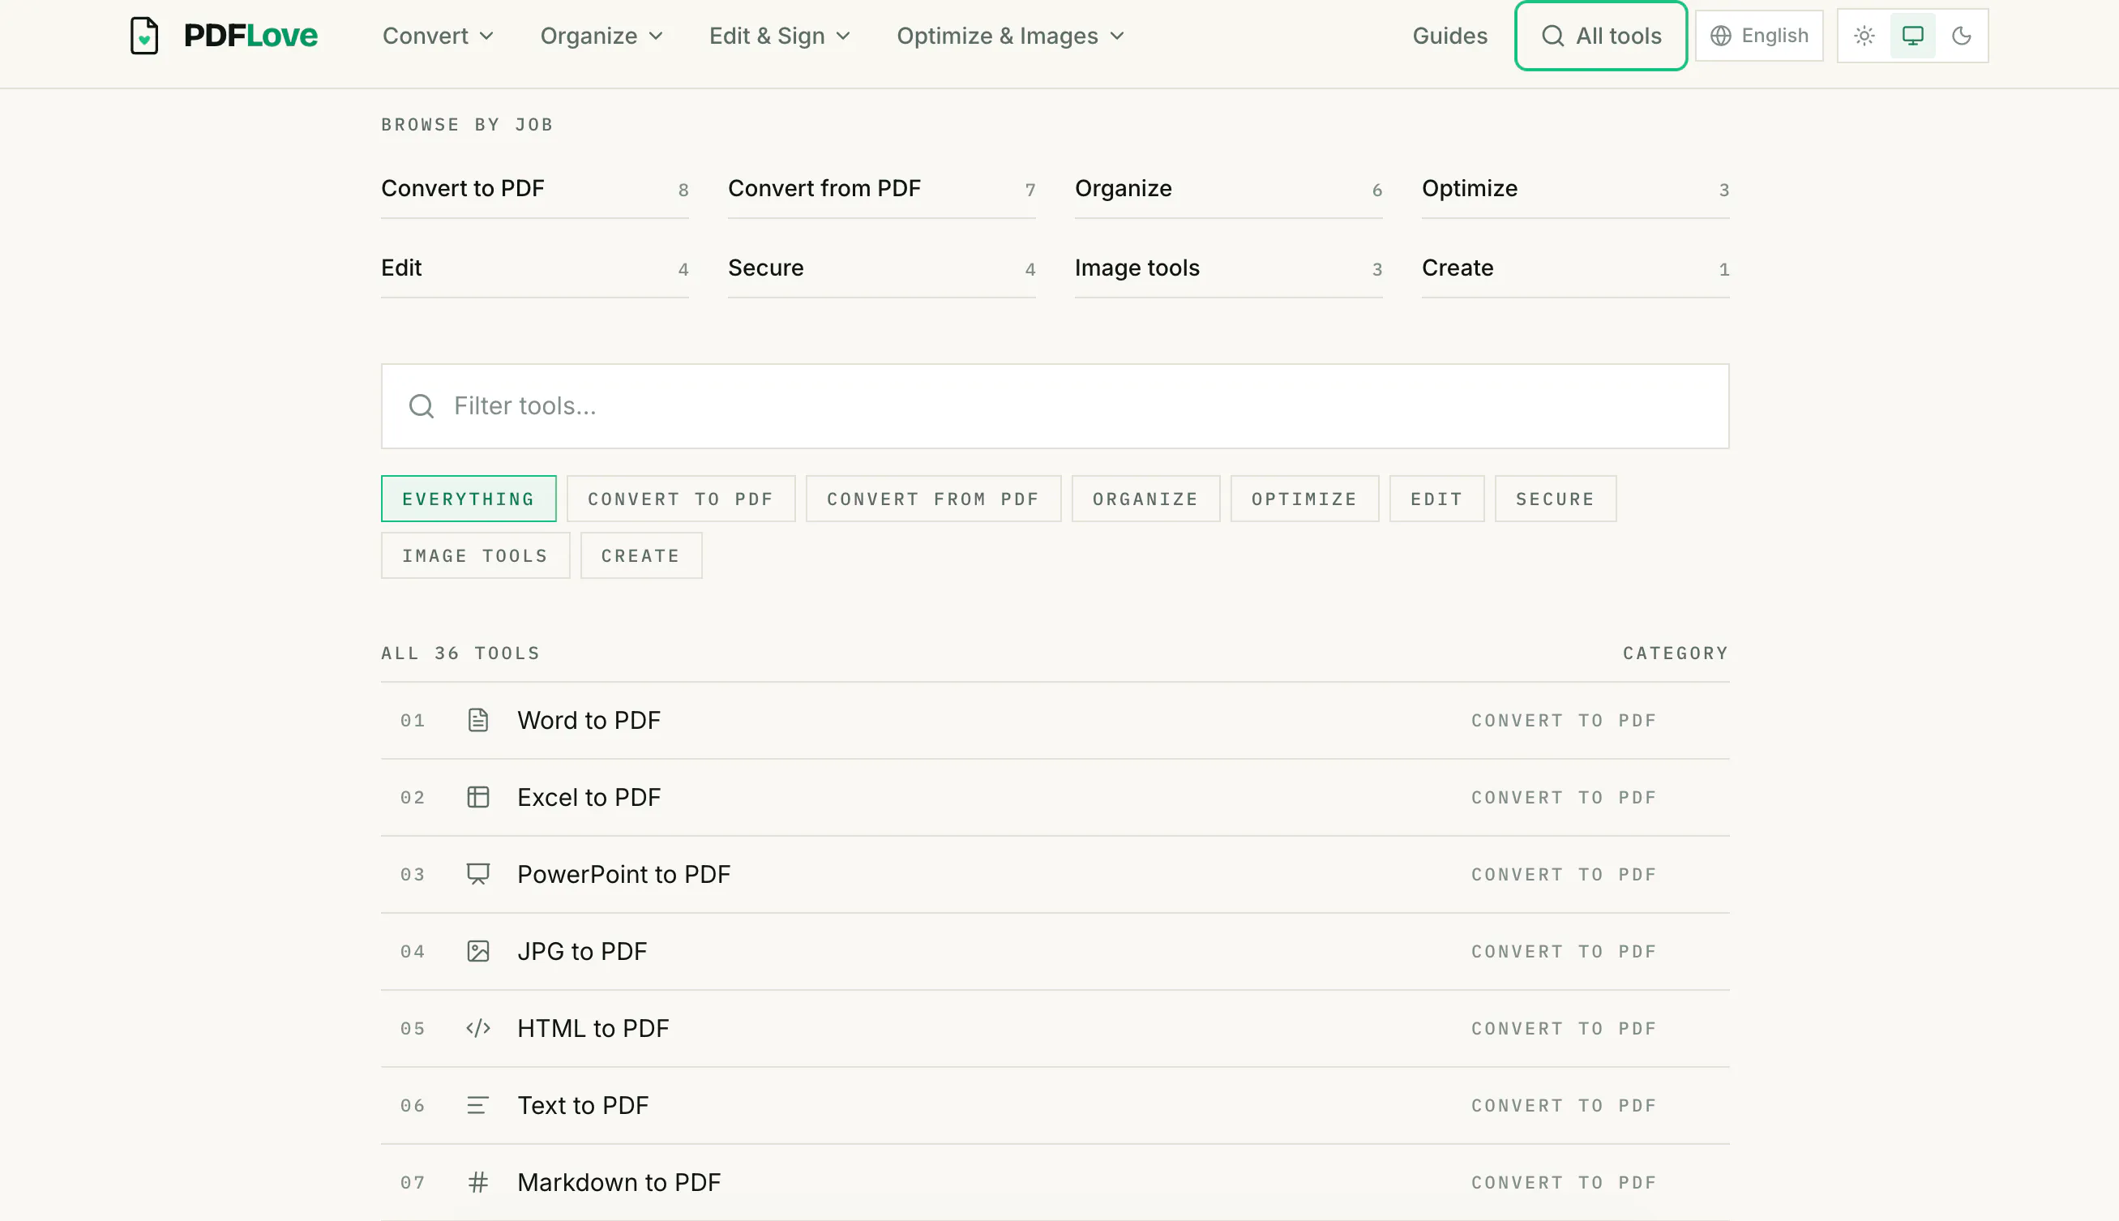Select the SECURE filter chip
Screen dimensions: 2119x1221
(x=1555, y=499)
